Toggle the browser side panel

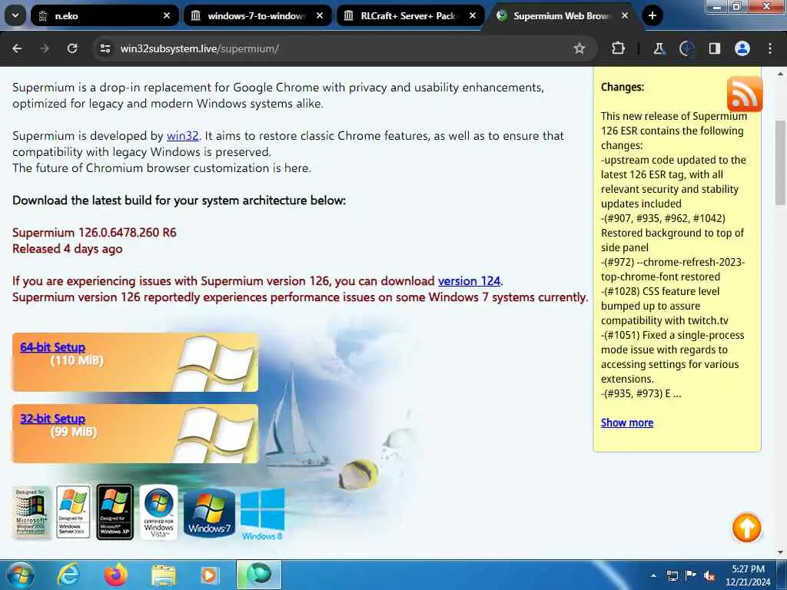714,48
